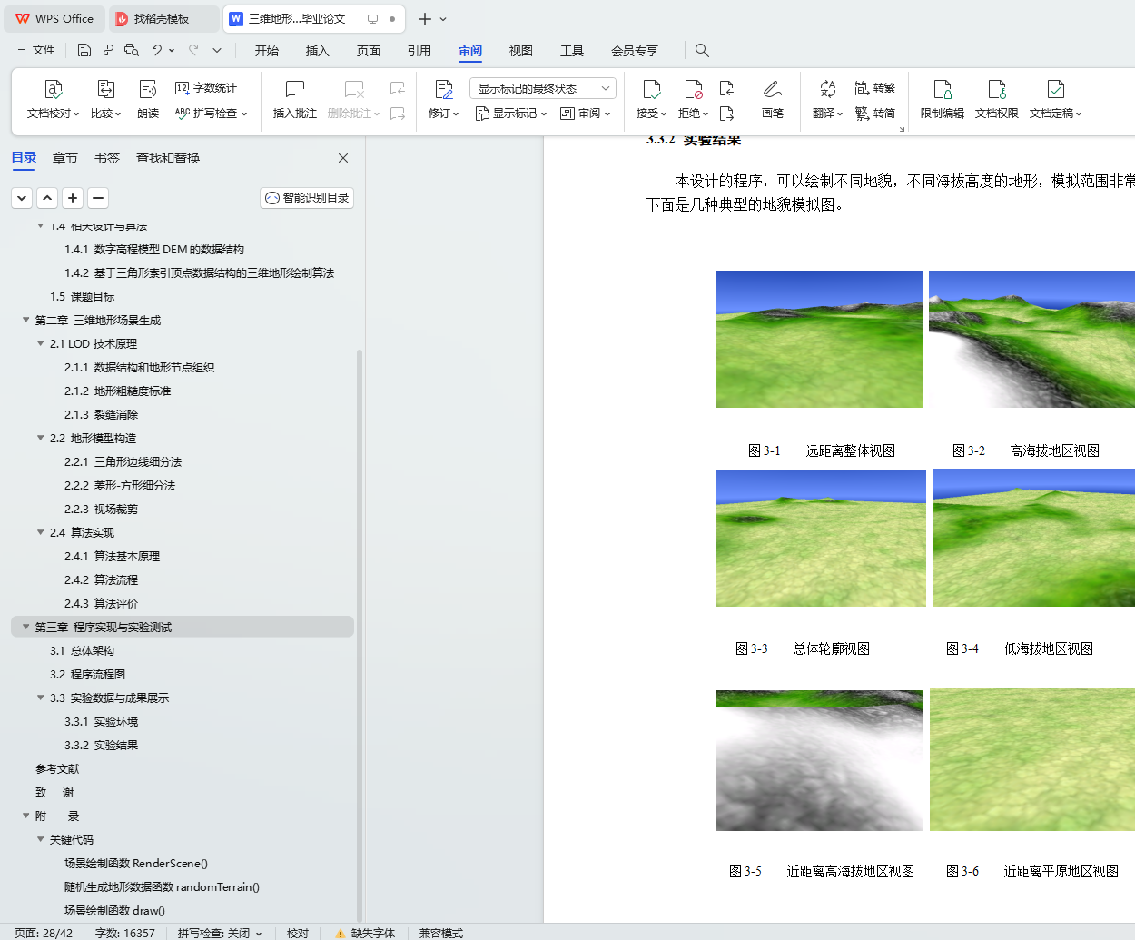Viewport: 1135px width, 940px height.
Task: Click 字数: 16357 in status bar
Action: click(125, 933)
